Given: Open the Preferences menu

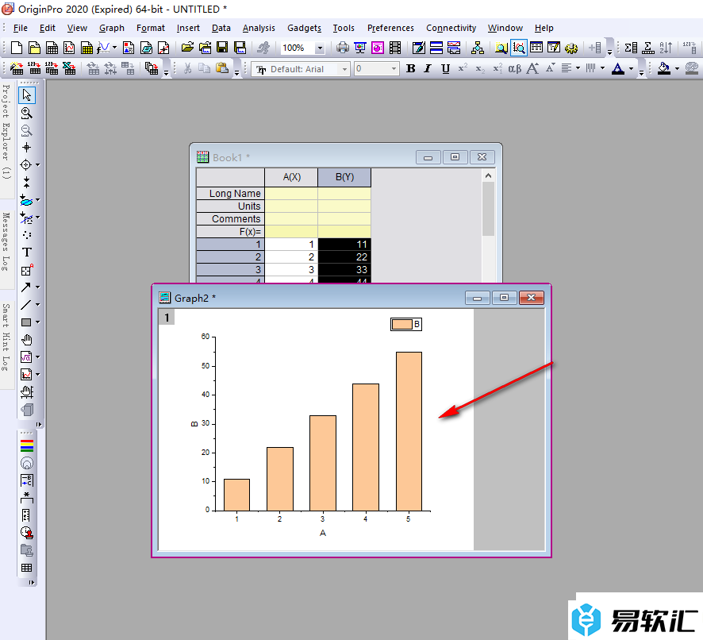Looking at the screenshot, I should pos(390,28).
